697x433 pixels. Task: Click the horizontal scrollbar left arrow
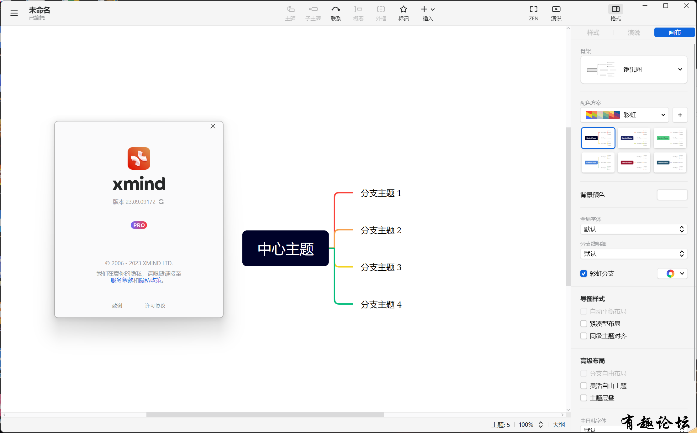4,415
